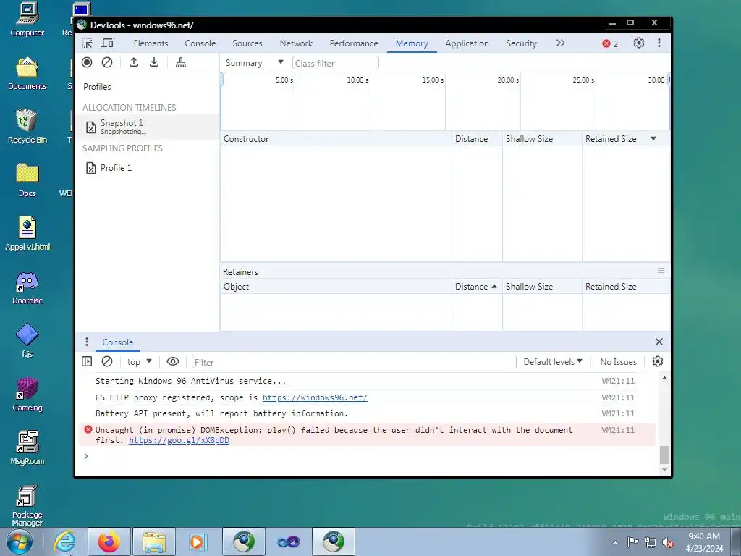Image resolution: width=741 pixels, height=556 pixels.
Task: Switch to the Network tab
Action: tap(296, 43)
